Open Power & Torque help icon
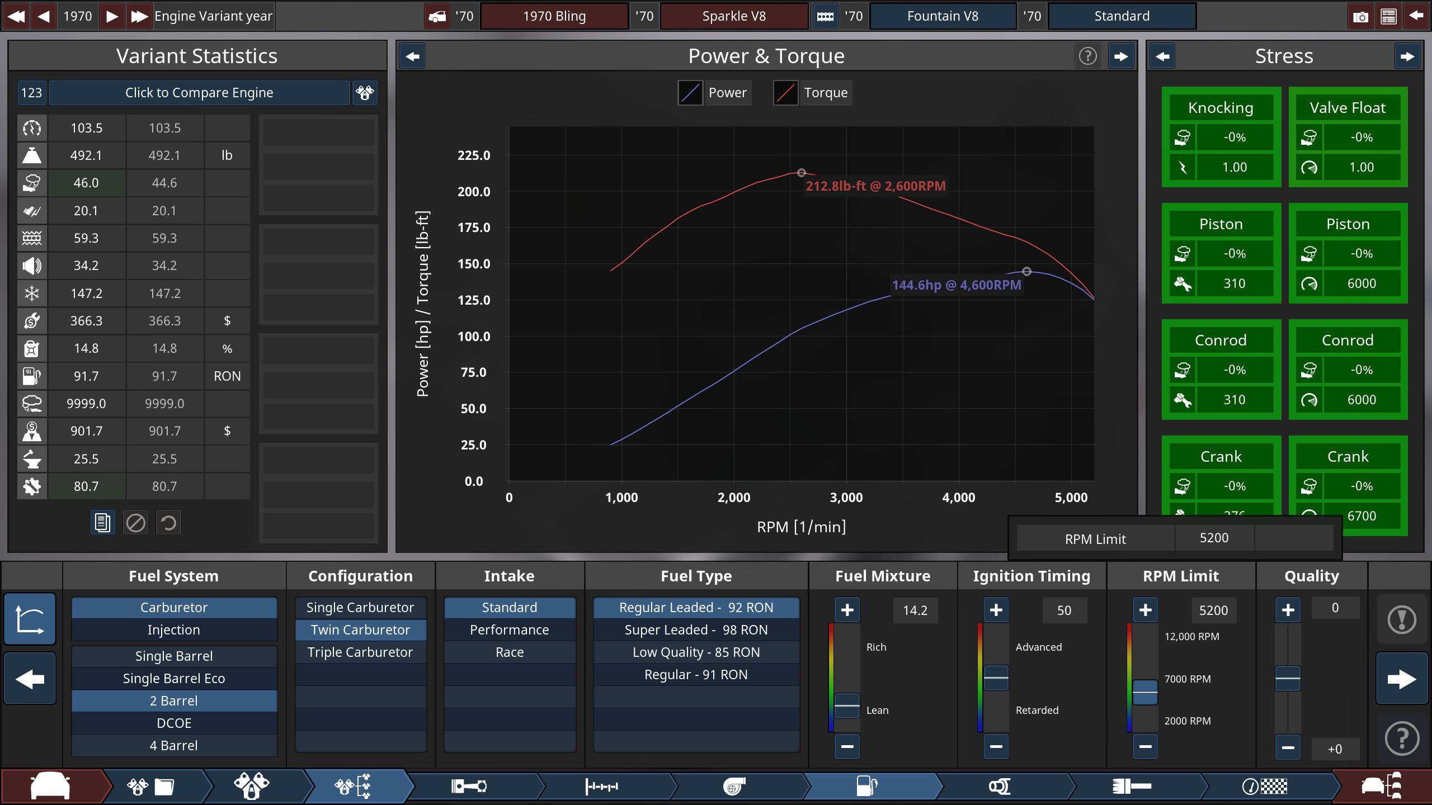The width and height of the screenshot is (1432, 805). [x=1087, y=56]
